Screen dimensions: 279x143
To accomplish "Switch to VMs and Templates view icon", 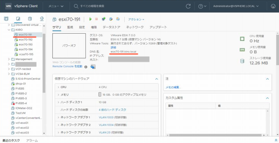I will (18, 19).
